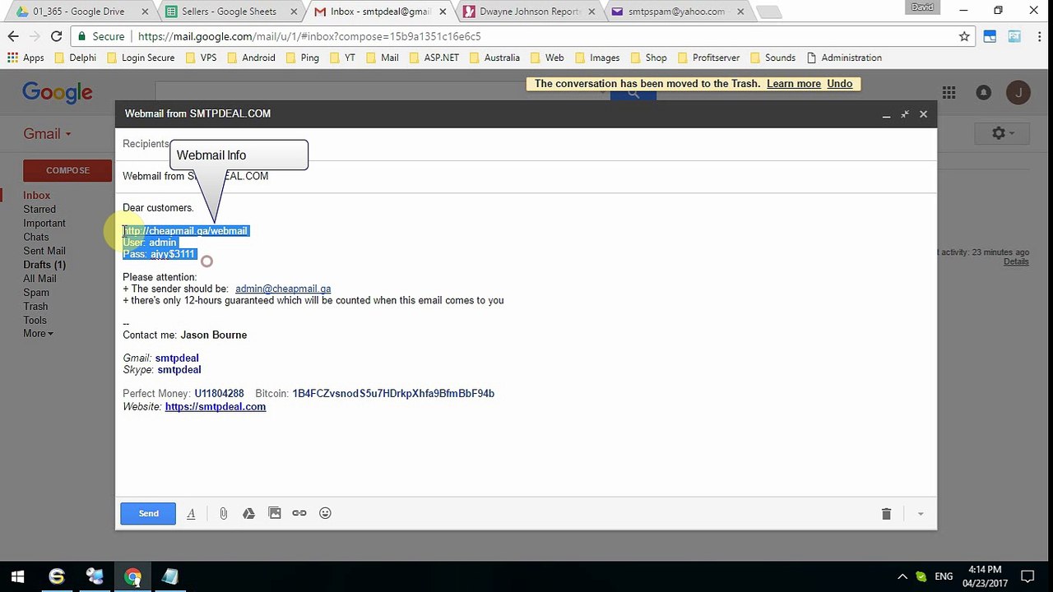The height and width of the screenshot is (592, 1053).
Task: View Google notifications bell
Action: (983, 93)
